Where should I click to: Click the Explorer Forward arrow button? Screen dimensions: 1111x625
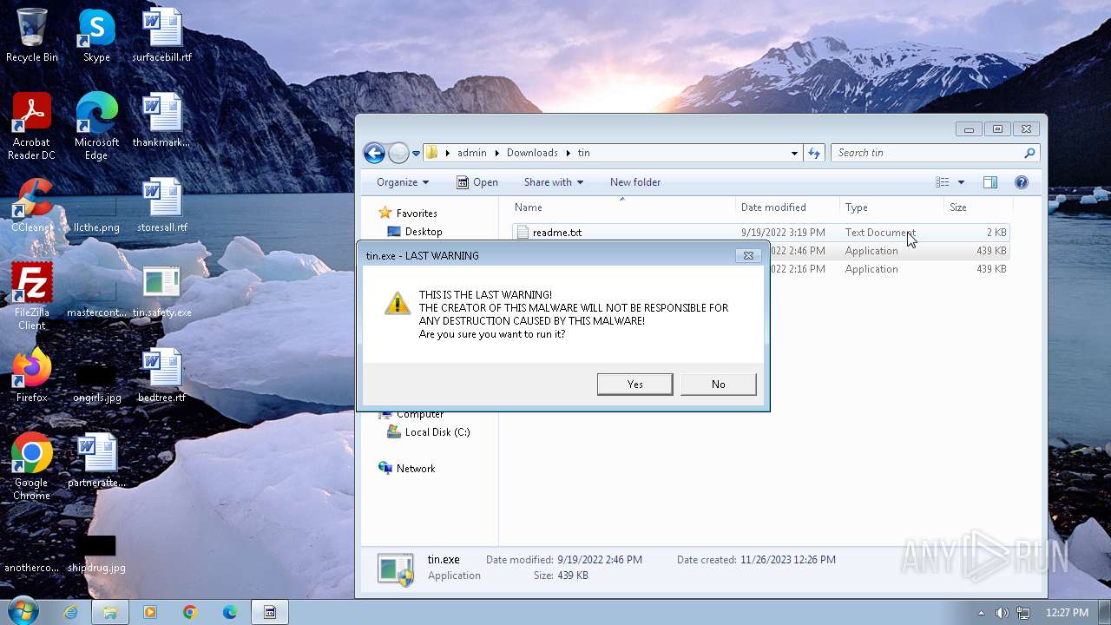coord(398,154)
